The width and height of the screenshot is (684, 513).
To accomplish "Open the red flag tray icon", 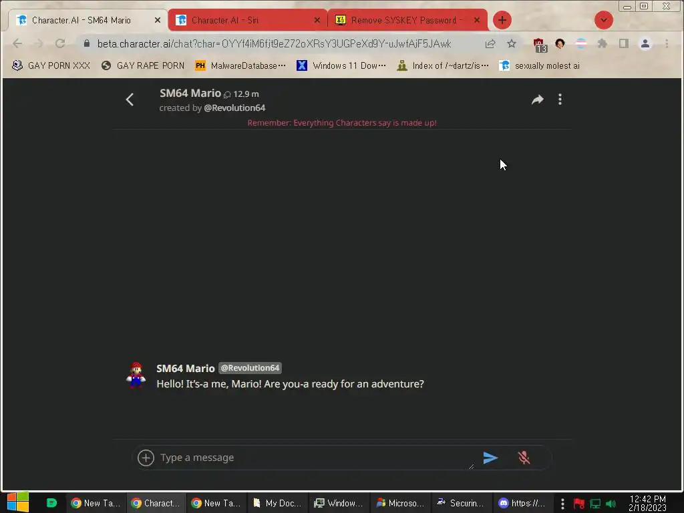I will (x=579, y=504).
